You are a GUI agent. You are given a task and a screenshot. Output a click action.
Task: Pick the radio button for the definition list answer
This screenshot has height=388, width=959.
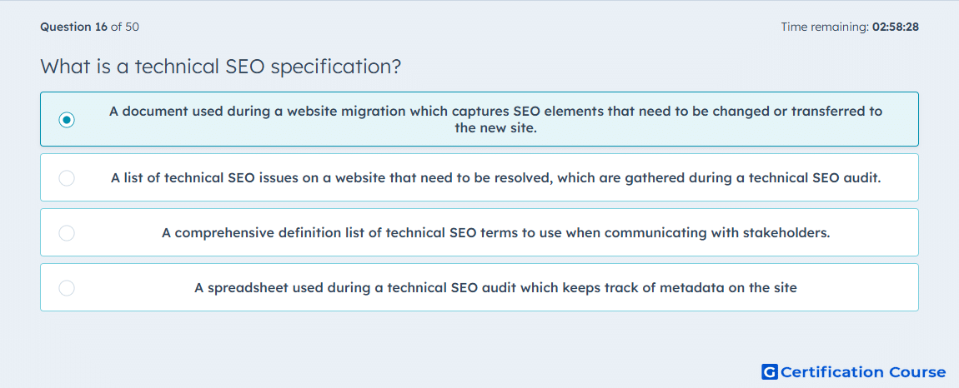[67, 233]
